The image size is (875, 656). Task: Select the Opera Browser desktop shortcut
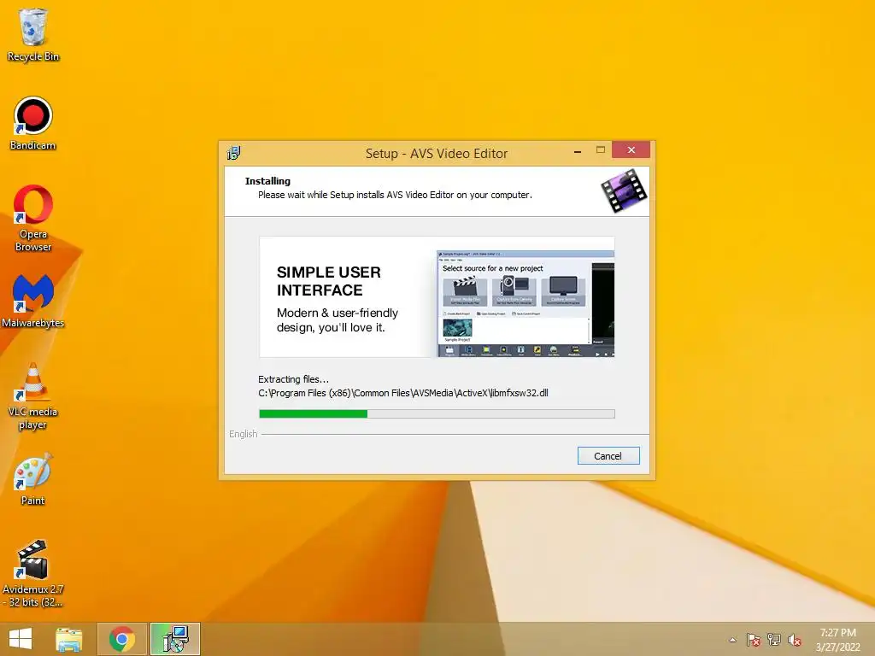click(x=33, y=218)
